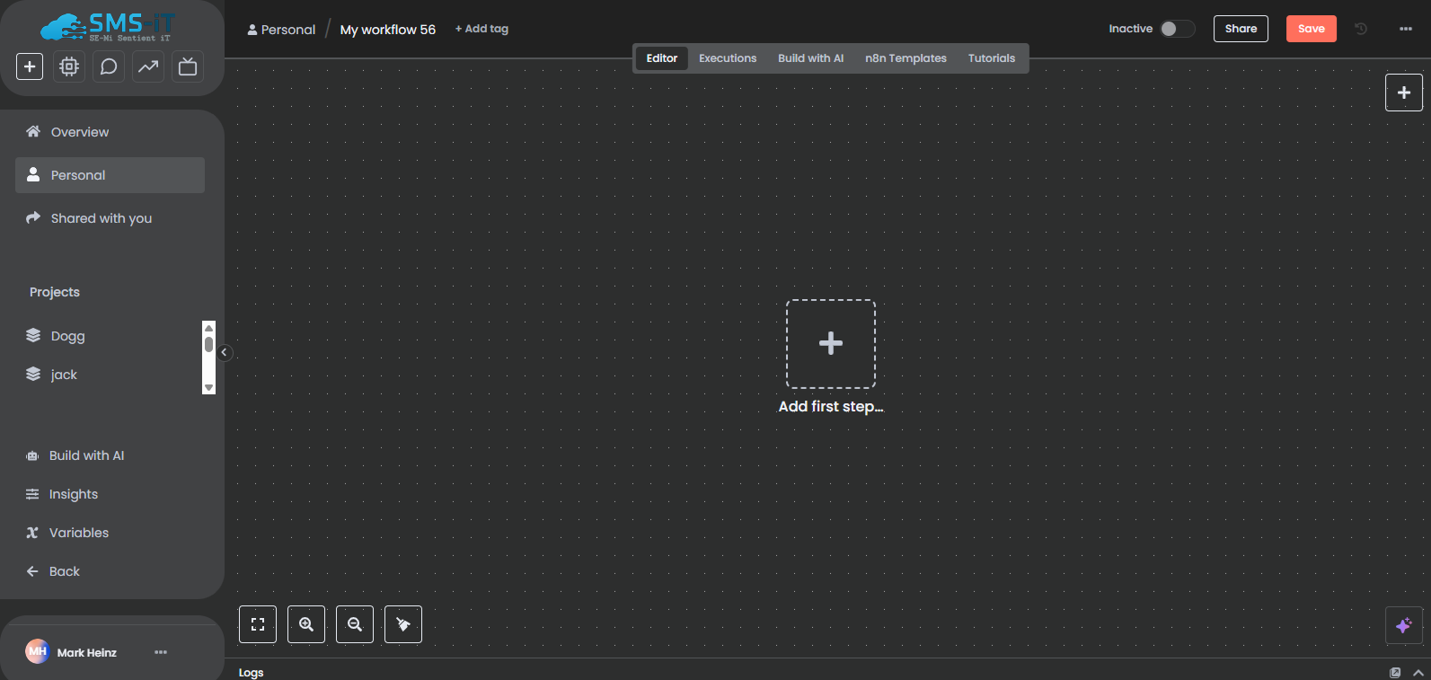Toggle the Inactive workflow switch
The image size is (1431, 680).
pos(1177,29)
